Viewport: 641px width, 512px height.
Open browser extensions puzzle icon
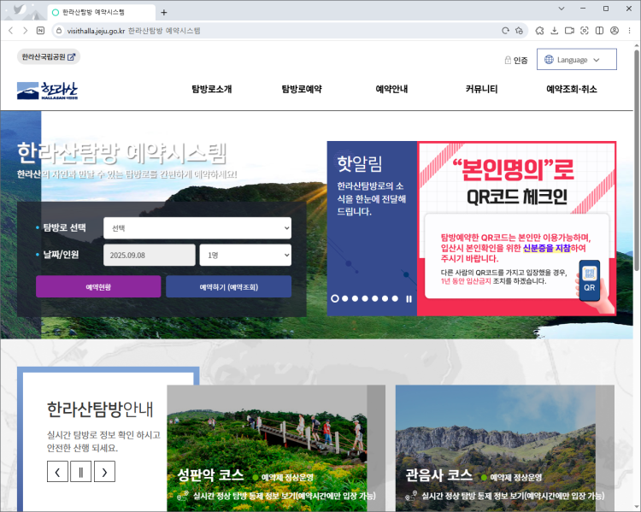click(x=539, y=31)
